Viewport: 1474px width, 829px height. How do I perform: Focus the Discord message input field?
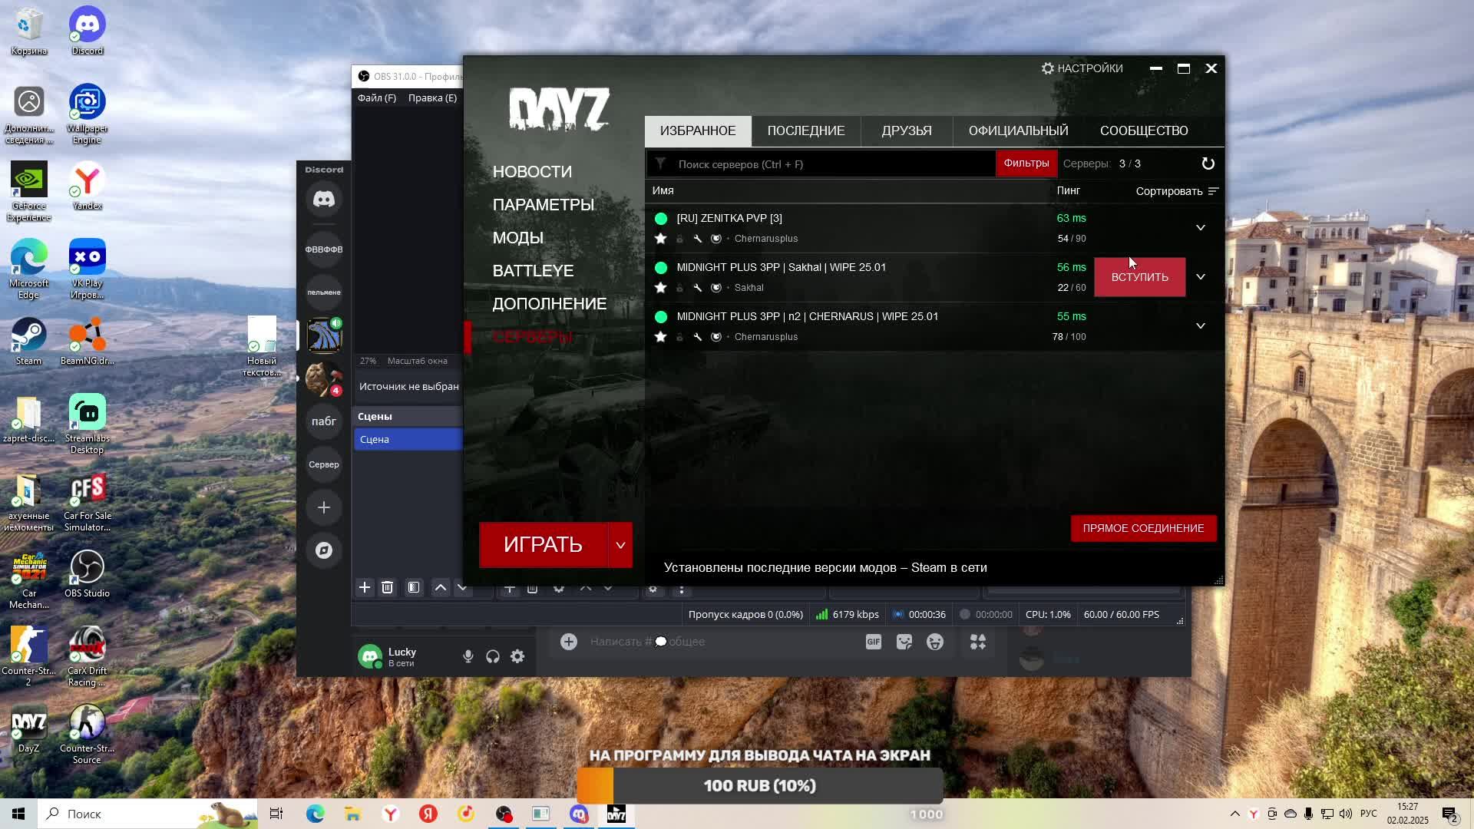click(722, 642)
